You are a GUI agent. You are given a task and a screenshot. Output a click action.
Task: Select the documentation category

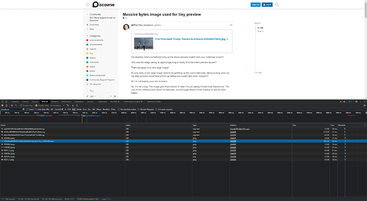pyautogui.click(x=96, y=45)
